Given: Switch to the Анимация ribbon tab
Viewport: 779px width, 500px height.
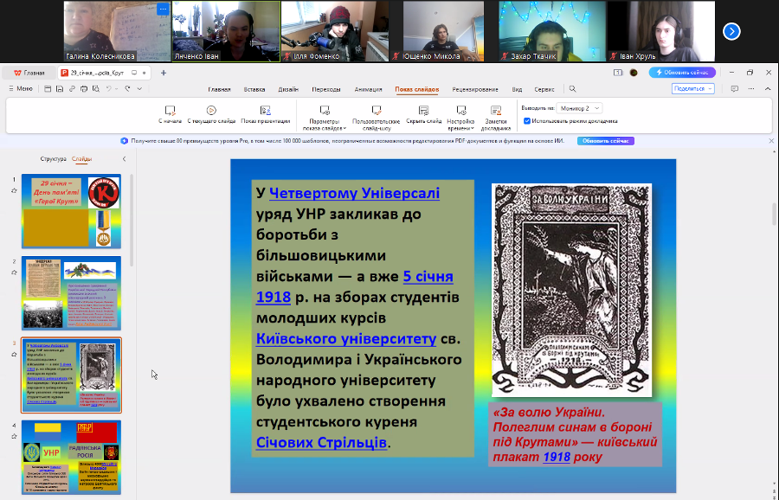Looking at the screenshot, I should point(368,89).
